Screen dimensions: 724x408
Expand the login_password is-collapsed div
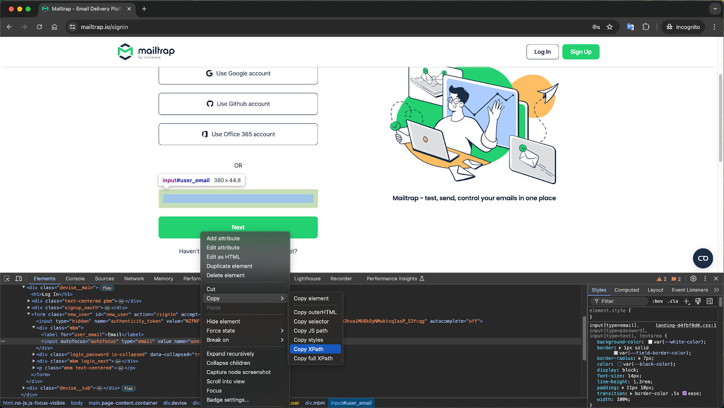pos(34,355)
